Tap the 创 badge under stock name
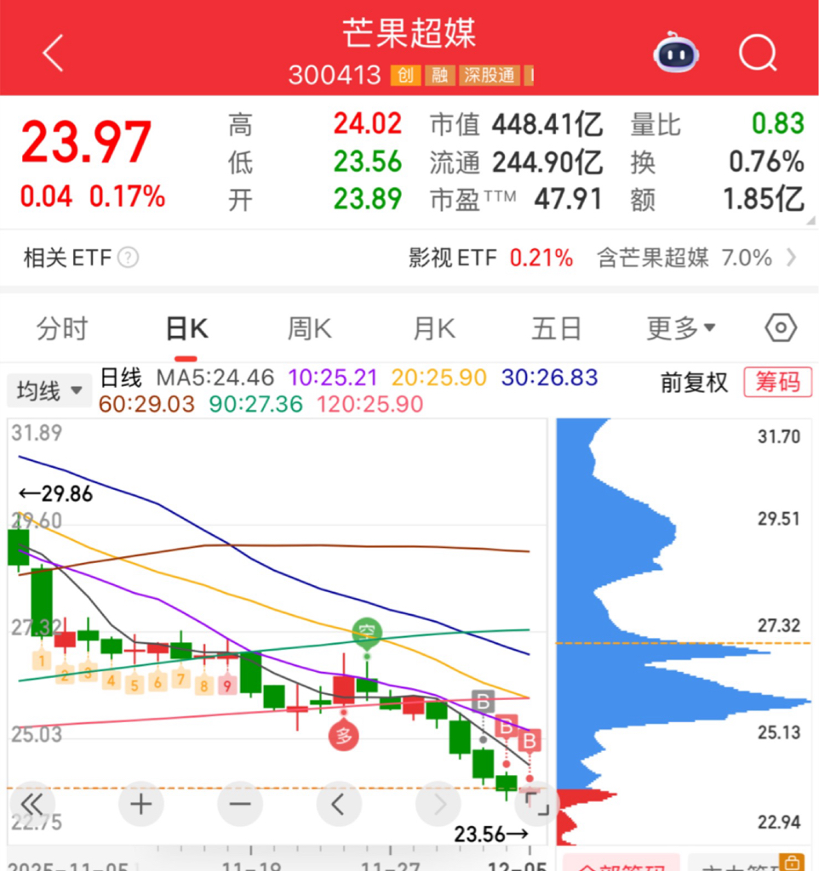 pyautogui.click(x=405, y=76)
